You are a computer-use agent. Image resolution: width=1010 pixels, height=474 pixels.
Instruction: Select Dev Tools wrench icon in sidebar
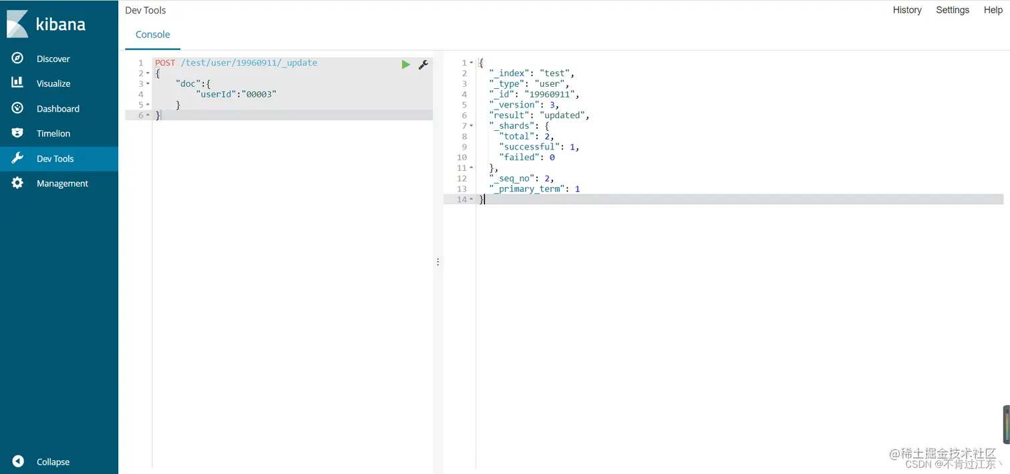click(18, 158)
